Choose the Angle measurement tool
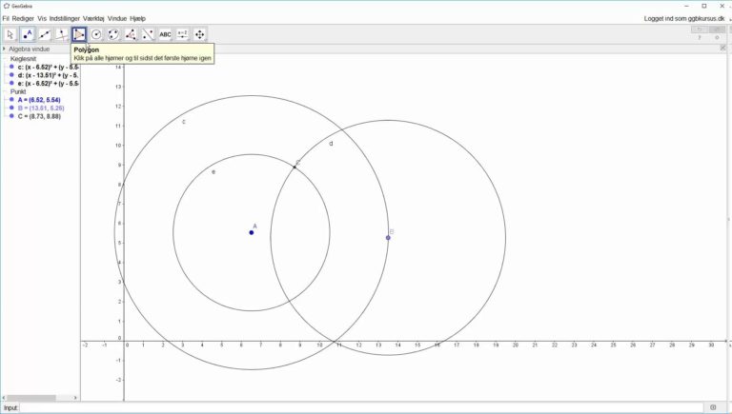This screenshot has height=414, width=732. click(x=131, y=34)
